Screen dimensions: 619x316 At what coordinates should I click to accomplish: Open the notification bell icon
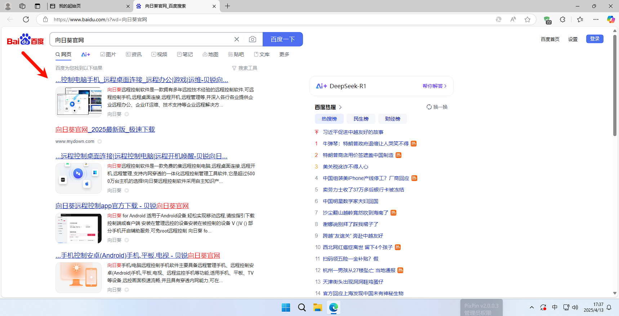[609, 307]
